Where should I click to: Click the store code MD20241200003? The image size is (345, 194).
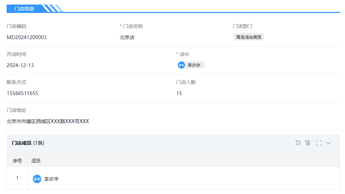coord(27,37)
